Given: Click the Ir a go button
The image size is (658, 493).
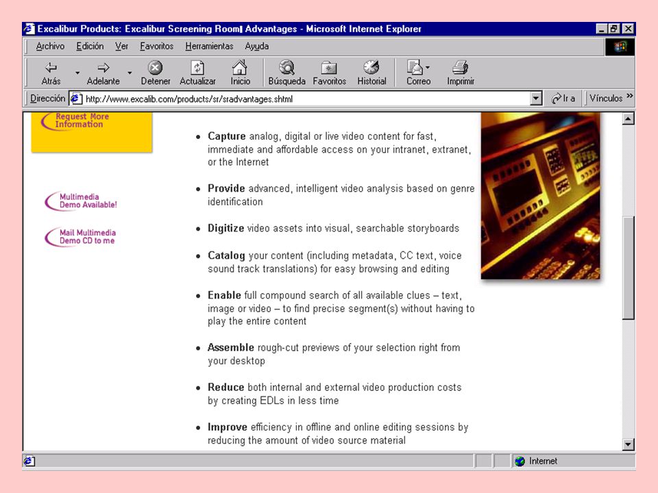Looking at the screenshot, I should [563, 99].
